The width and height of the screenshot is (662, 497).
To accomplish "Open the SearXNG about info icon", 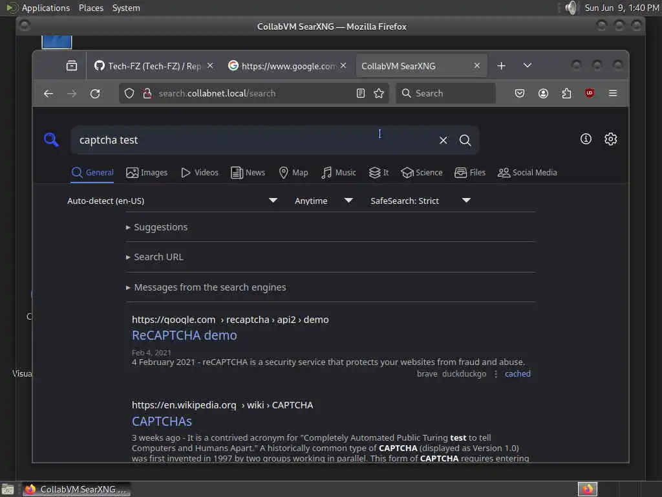I will click(x=586, y=138).
